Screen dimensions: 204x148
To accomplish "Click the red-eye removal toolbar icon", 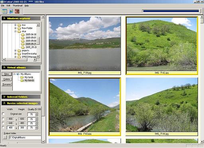I will pyautogui.click(x=17, y=11).
